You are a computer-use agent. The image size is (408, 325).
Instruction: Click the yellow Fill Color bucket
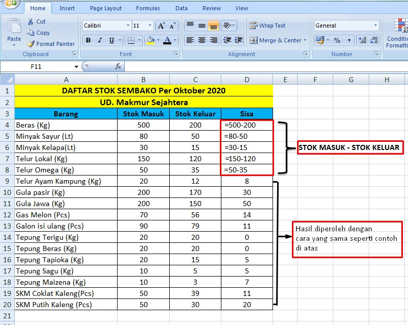click(150, 41)
